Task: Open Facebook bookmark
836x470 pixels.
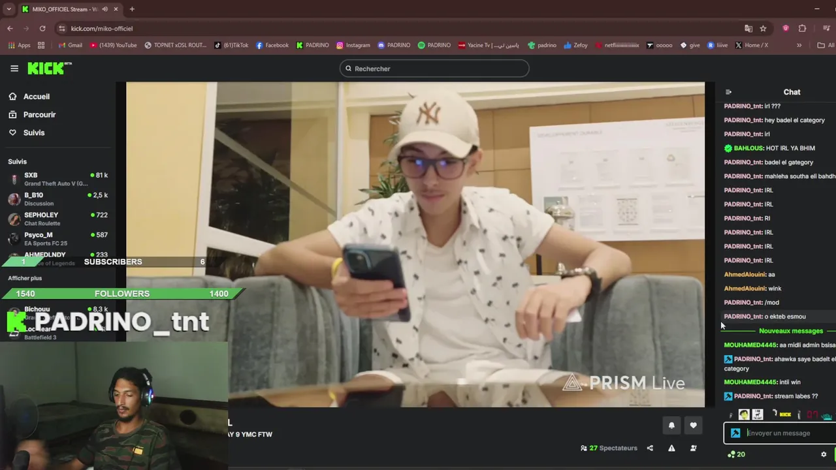Action: point(272,45)
